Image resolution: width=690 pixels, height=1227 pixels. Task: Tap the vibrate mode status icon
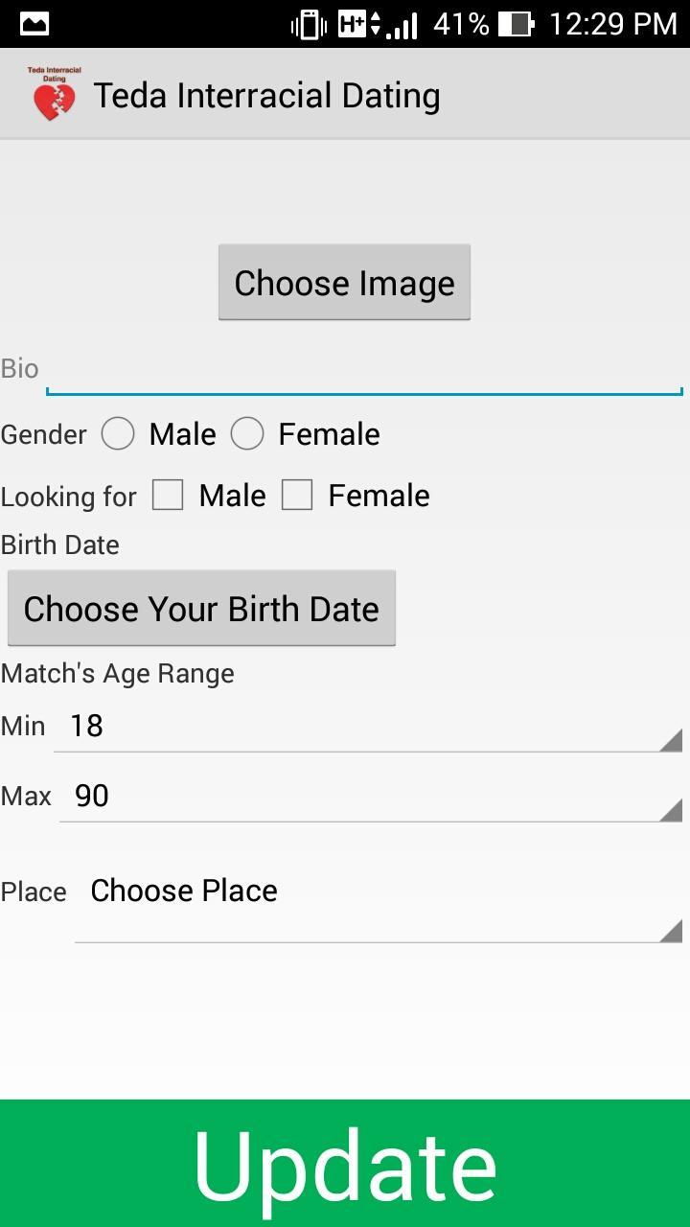[x=309, y=24]
